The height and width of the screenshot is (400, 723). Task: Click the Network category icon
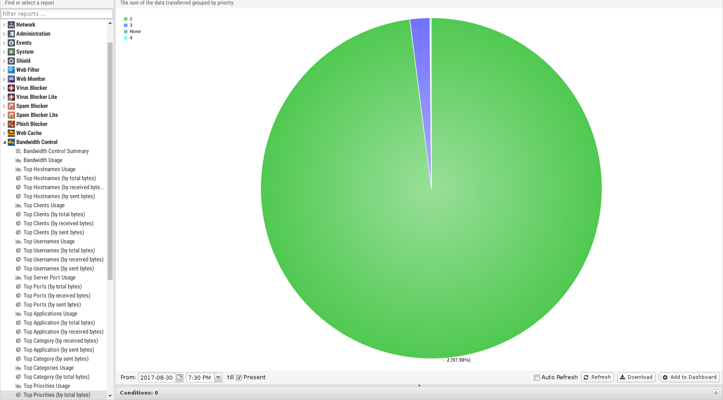coord(11,25)
